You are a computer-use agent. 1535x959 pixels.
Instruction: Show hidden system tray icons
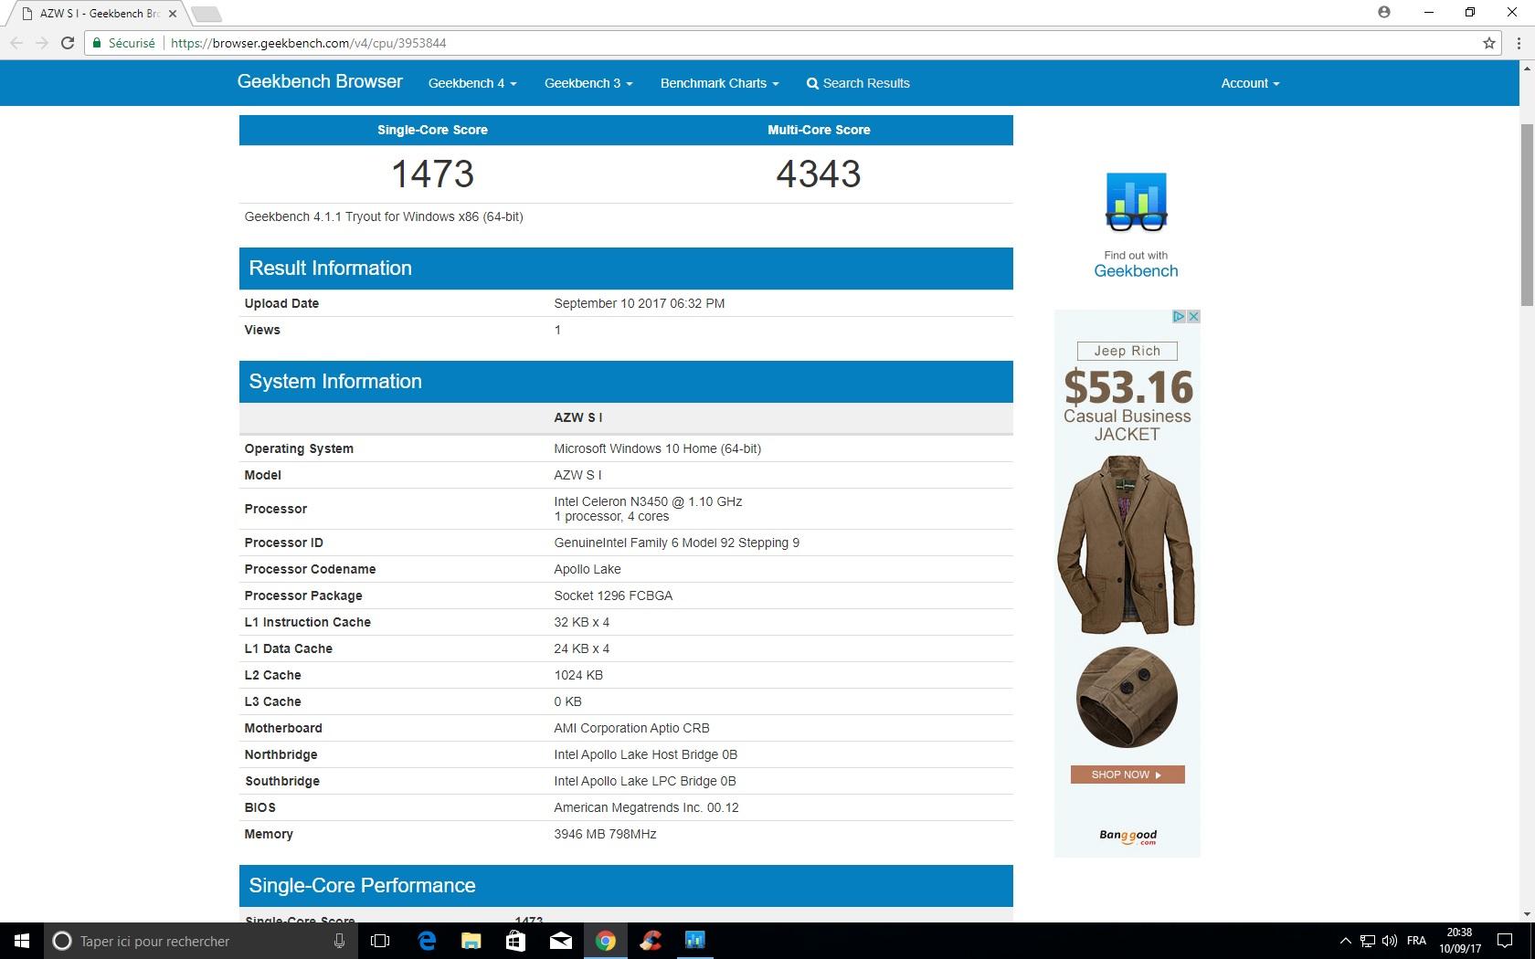1345,941
